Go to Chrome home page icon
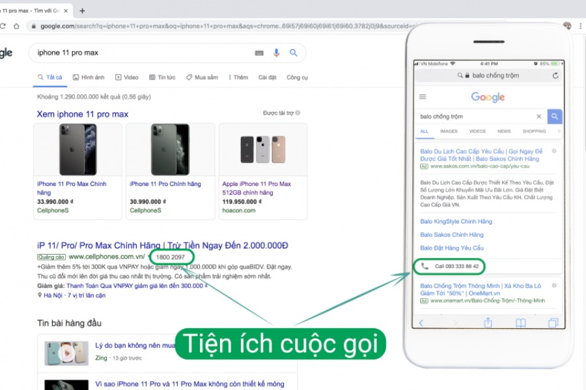The height and width of the screenshot is (390, 586). (16, 26)
